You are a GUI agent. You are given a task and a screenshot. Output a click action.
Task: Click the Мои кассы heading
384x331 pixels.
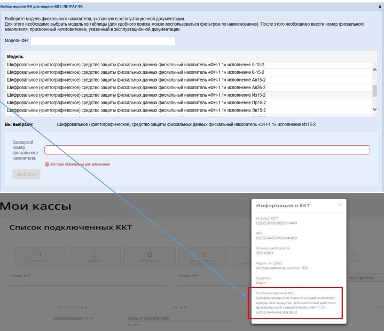(x=35, y=206)
